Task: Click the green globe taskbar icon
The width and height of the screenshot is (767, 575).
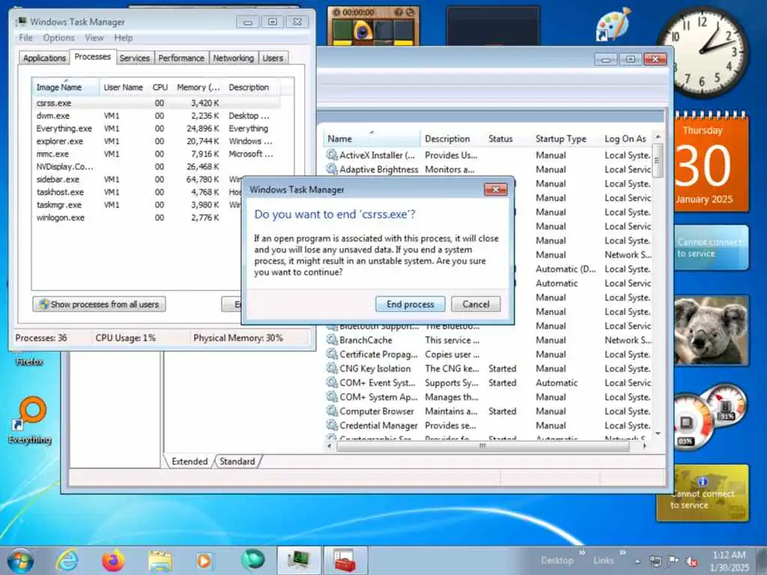Action: pyautogui.click(x=252, y=560)
